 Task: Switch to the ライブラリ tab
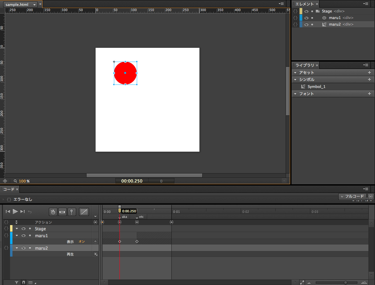click(304, 65)
